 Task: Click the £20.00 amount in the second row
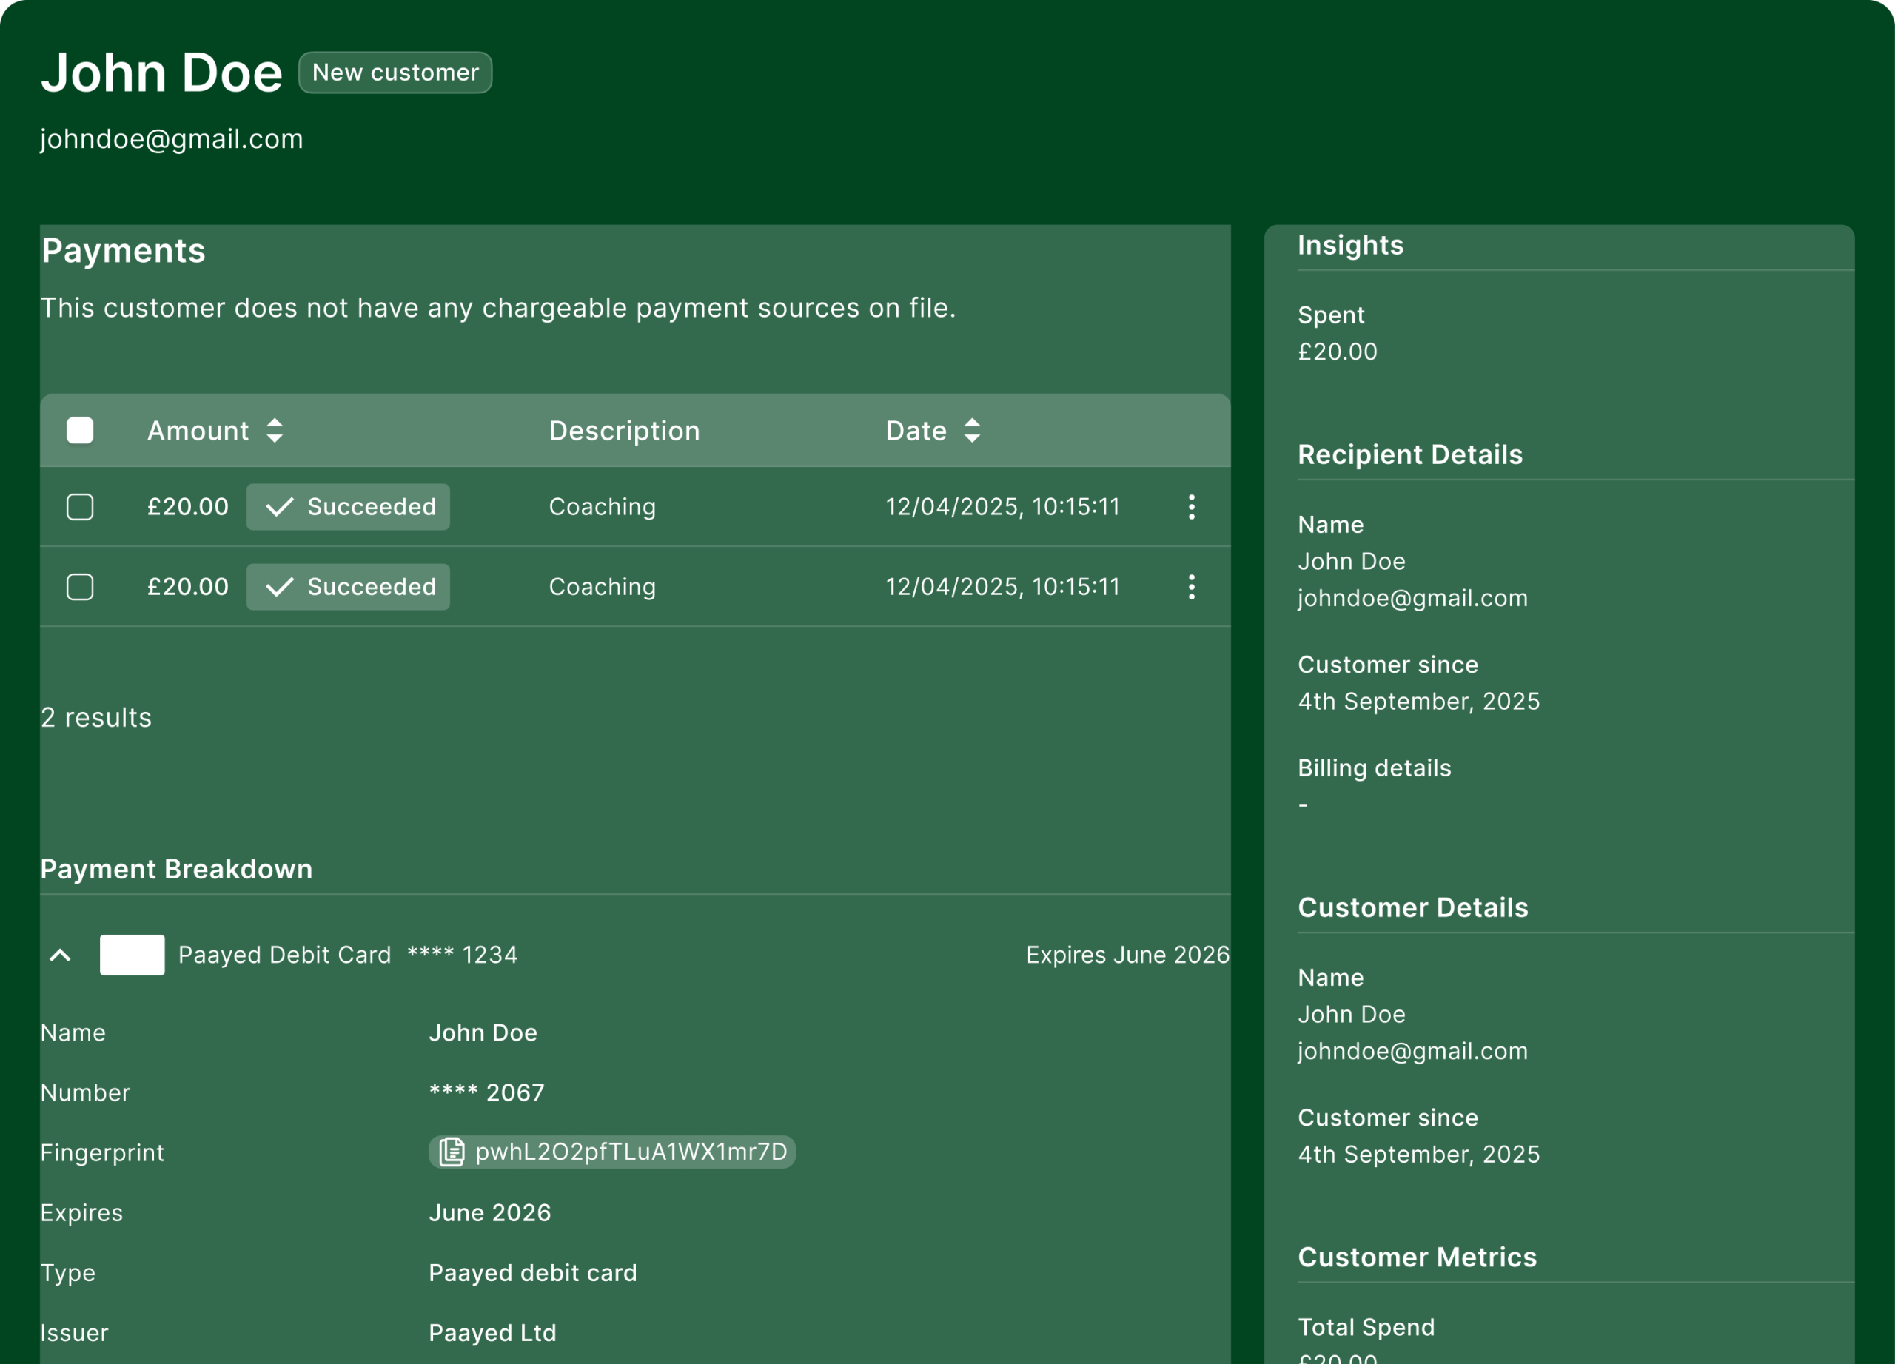188,587
